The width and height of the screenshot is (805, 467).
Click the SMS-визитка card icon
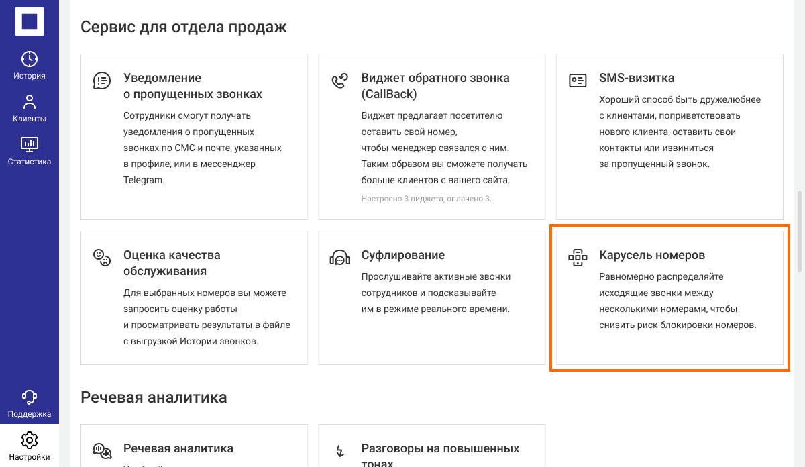[577, 81]
